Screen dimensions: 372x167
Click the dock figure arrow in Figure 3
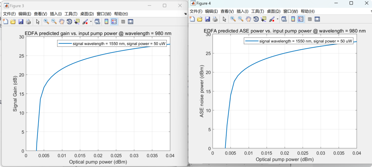coord(185,14)
